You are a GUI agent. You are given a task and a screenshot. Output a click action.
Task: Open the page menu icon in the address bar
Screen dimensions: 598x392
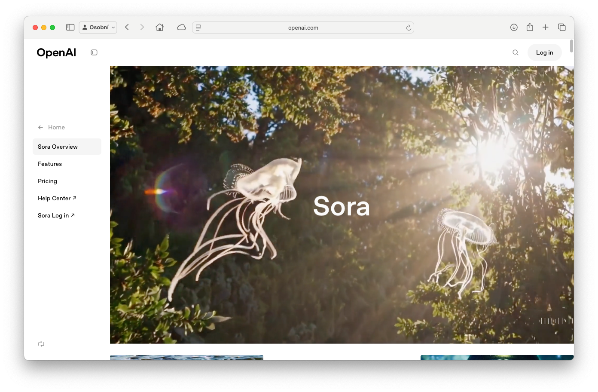point(198,28)
